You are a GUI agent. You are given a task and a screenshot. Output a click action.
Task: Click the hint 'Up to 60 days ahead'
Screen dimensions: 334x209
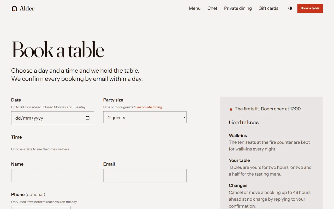pos(26,107)
